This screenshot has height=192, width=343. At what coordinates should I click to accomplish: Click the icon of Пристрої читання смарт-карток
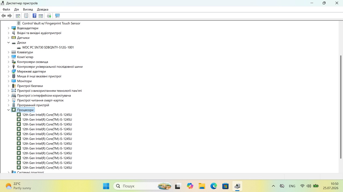point(14,100)
